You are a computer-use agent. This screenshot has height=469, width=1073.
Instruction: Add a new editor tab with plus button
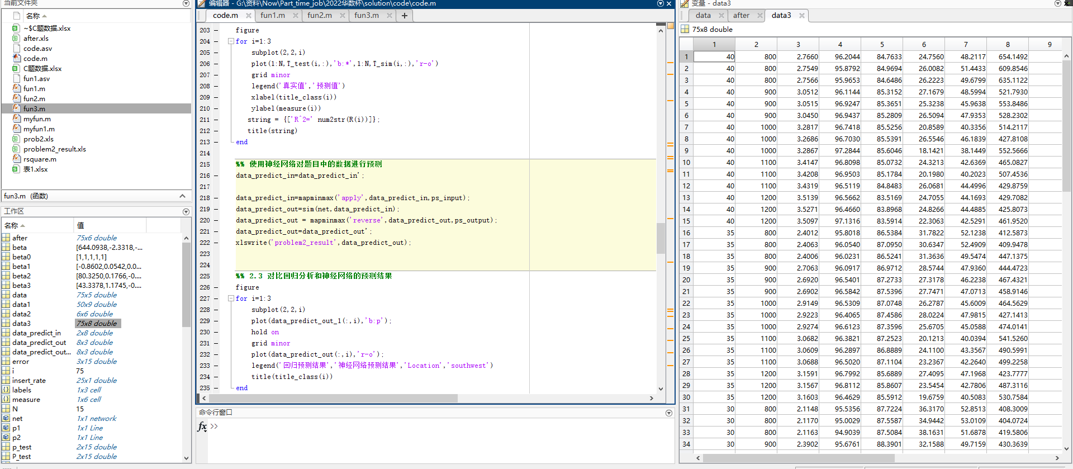(x=404, y=16)
